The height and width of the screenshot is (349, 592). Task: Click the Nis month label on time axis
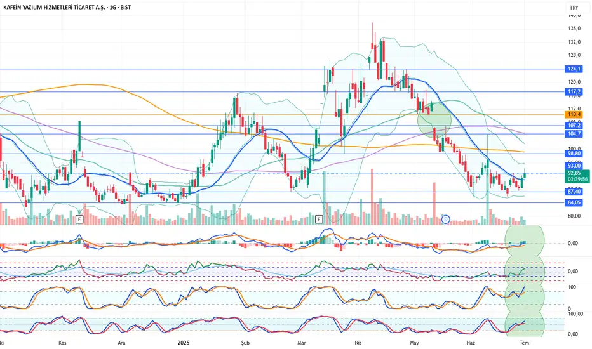click(x=358, y=343)
